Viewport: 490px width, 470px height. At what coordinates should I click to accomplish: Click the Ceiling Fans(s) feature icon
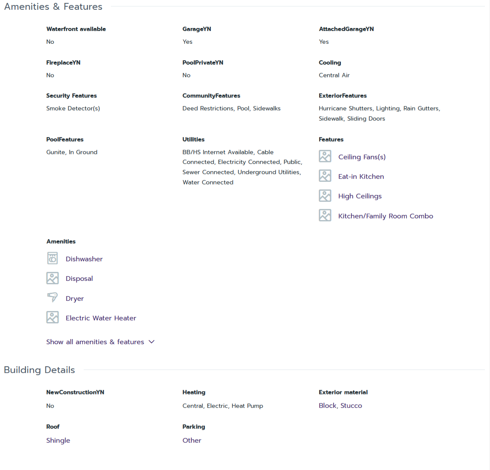pyautogui.click(x=325, y=156)
